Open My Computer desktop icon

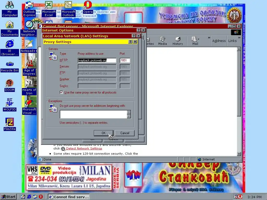click(10, 9)
